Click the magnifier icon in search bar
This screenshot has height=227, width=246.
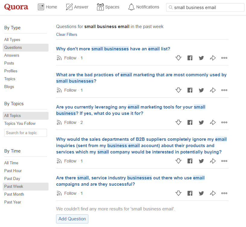click(x=171, y=7)
